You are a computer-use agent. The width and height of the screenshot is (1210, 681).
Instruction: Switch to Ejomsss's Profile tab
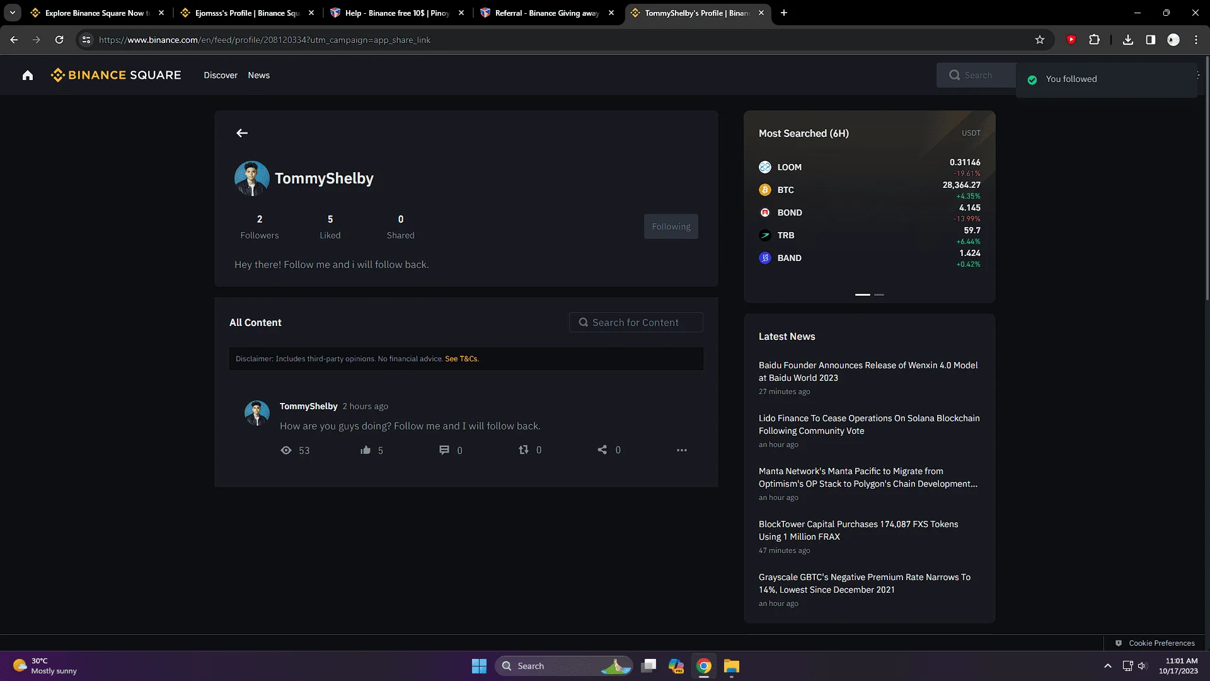point(247,13)
